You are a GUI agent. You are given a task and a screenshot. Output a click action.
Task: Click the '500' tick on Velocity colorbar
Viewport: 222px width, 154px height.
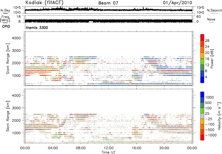click(x=209, y=103)
